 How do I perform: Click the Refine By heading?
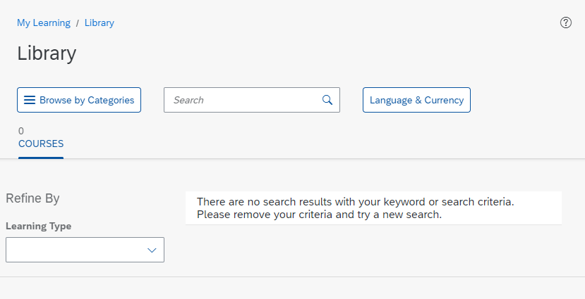(32, 198)
